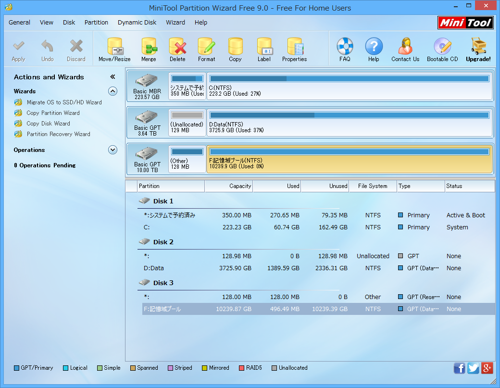Select the 128 MB (Other) partition block
500x388 pixels.
[187, 159]
